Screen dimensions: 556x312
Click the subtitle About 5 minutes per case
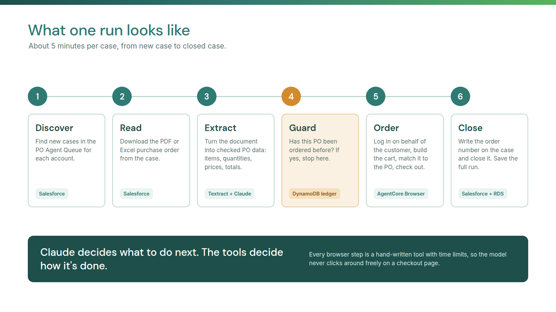coord(127,46)
